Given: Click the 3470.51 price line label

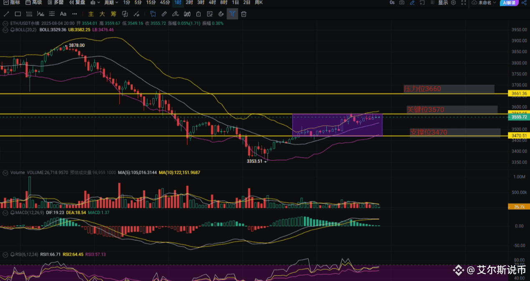Looking at the screenshot, I should tap(519, 135).
